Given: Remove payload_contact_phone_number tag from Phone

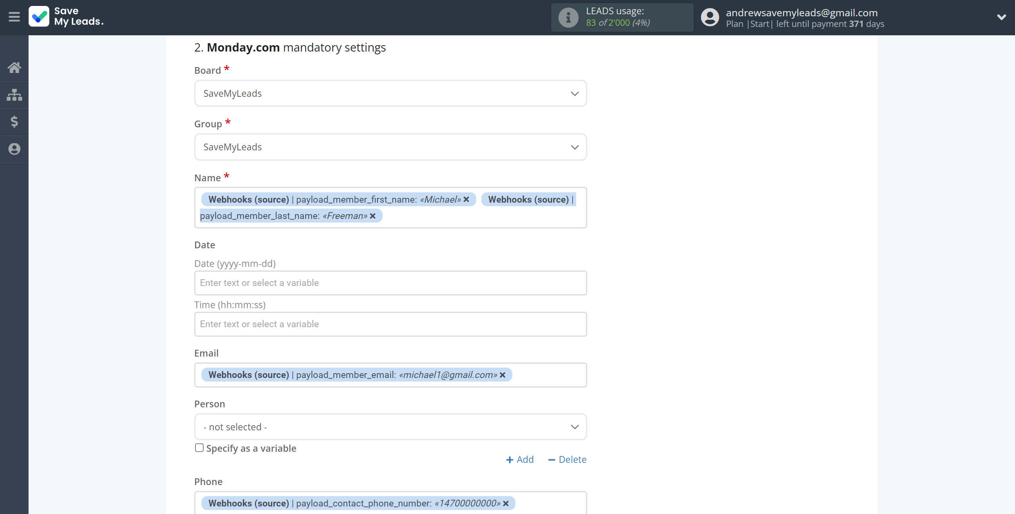Looking at the screenshot, I should (506, 504).
